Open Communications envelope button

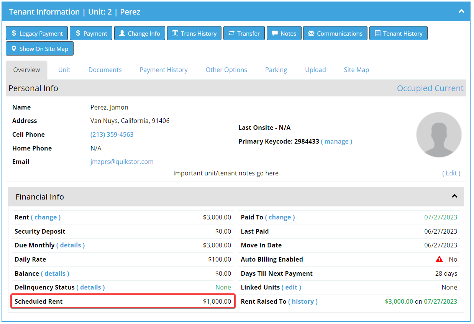click(335, 33)
